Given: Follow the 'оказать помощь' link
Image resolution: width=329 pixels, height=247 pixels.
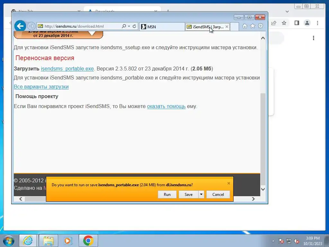Looking at the screenshot, I should 166,106.
